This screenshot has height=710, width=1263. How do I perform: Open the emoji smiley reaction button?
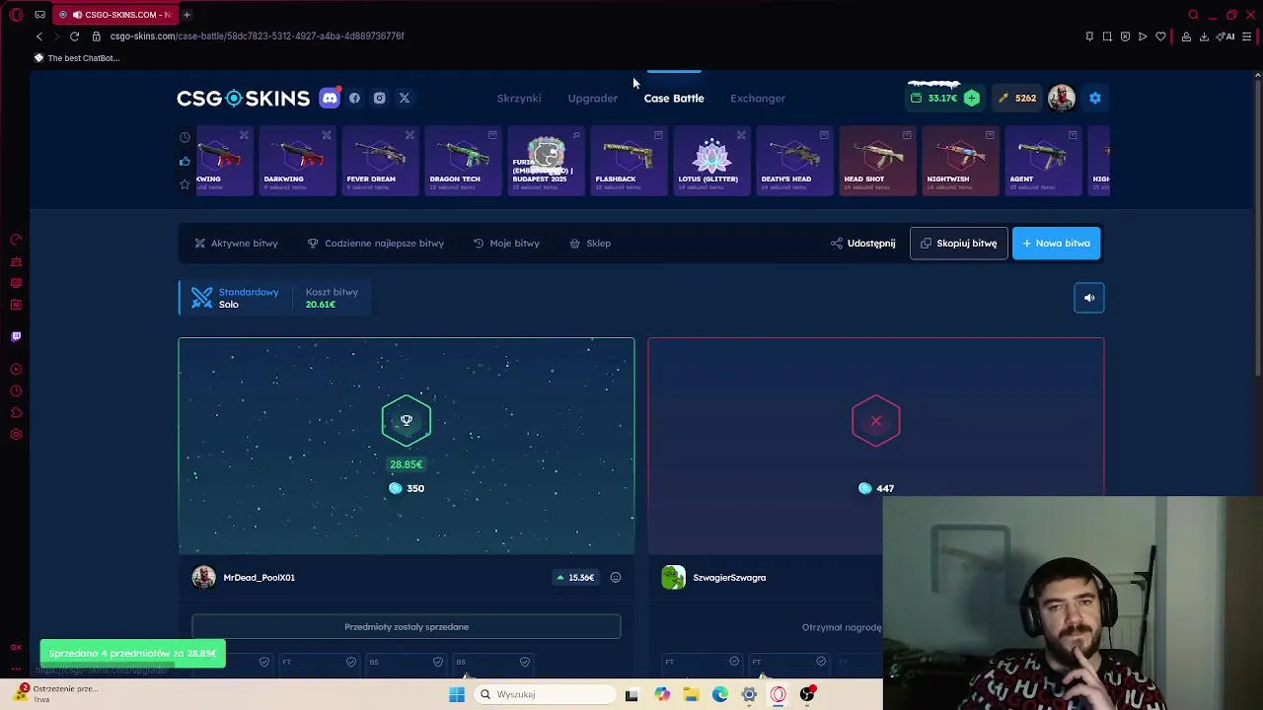pos(615,577)
